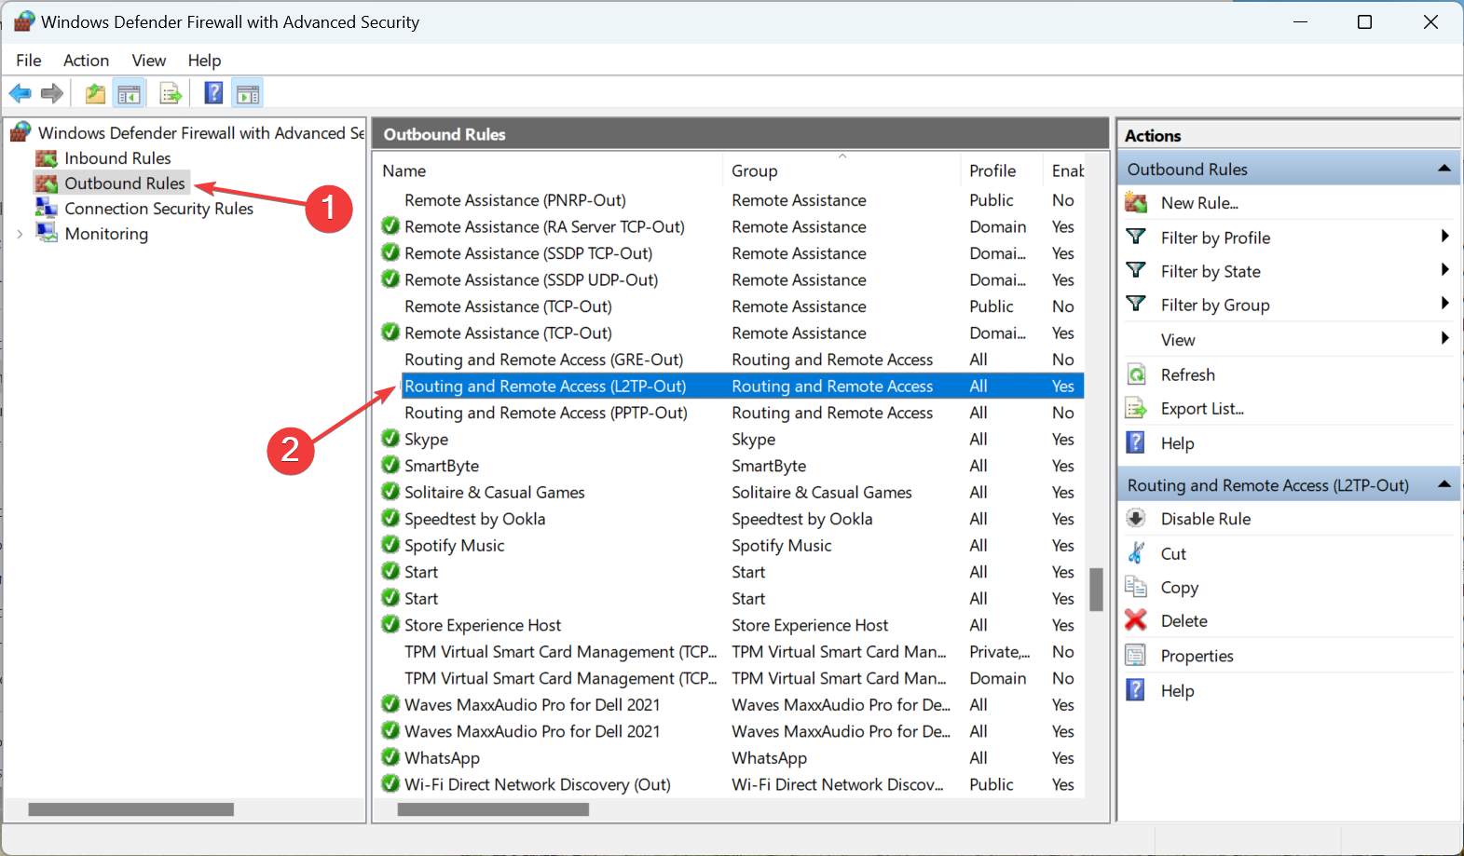This screenshot has width=1464, height=856.
Task: Click the Properties icon in Actions pane
Action: [x=1136, y=656]
